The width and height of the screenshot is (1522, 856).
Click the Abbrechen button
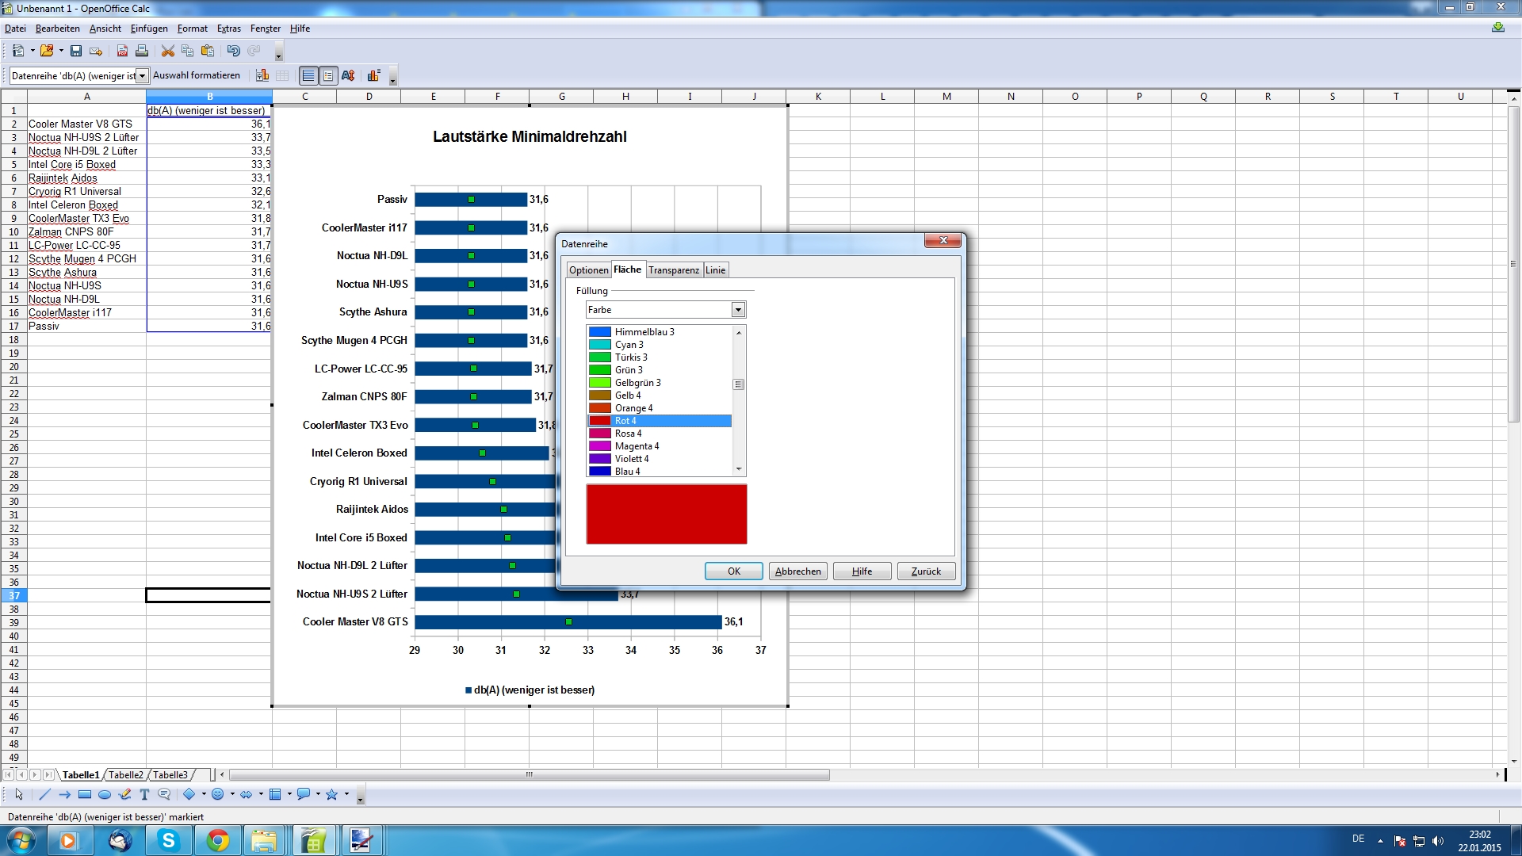(x=798, y=571)
